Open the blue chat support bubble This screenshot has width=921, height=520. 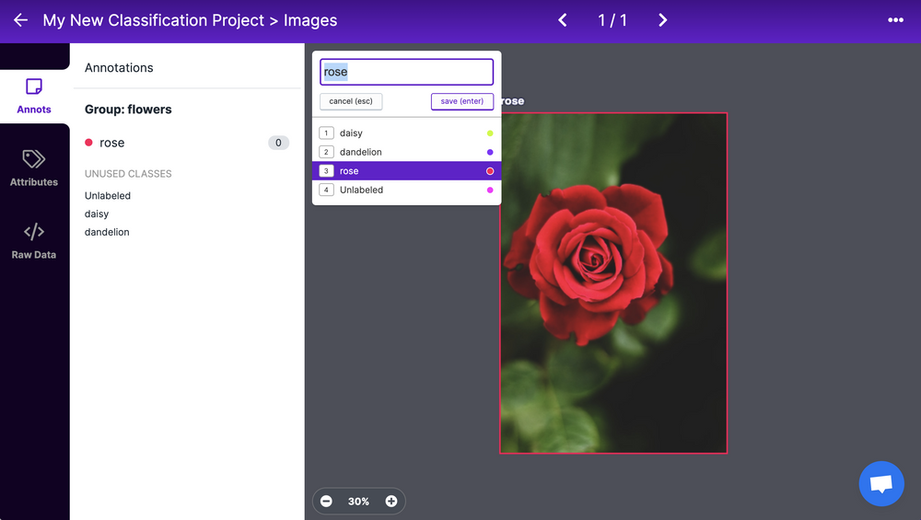881,483
